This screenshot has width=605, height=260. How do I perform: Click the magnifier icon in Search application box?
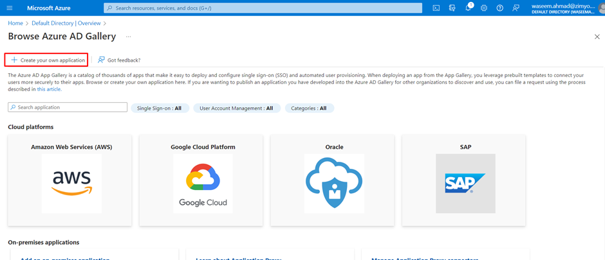[x=13, y=107]
